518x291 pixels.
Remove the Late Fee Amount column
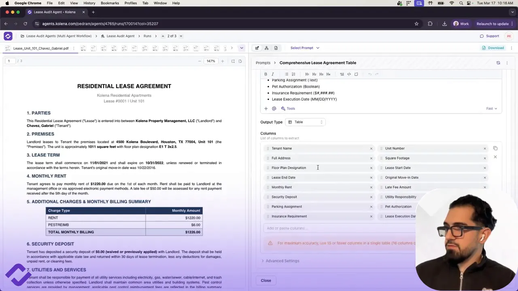[x=485, y=187]
